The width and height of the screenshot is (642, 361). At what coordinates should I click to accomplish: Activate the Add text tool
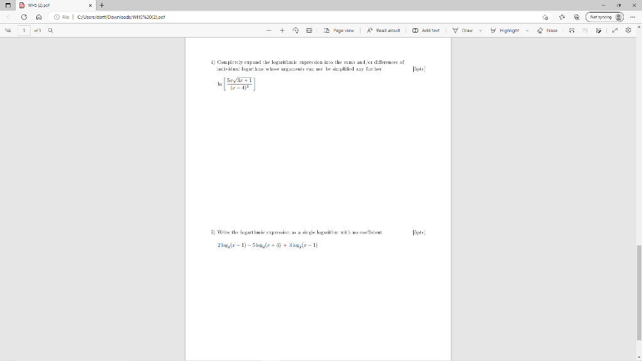[426, 30]
